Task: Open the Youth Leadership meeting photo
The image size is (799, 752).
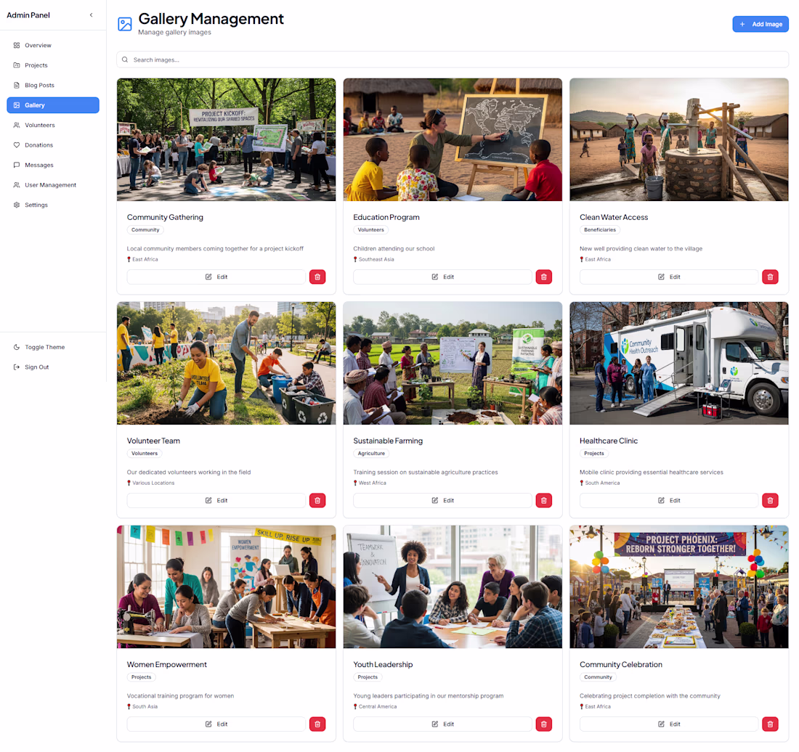Action: point(453,587)
